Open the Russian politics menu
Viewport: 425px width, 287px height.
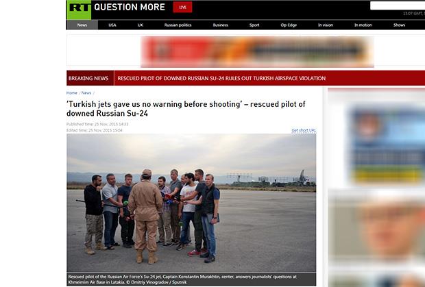click(x=178, y=25)
